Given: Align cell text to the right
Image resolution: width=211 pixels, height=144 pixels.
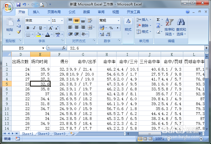Looking at the screenshot, I should coord(83,27).
